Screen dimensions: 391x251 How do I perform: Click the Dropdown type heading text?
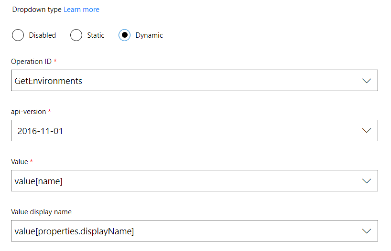36,10
